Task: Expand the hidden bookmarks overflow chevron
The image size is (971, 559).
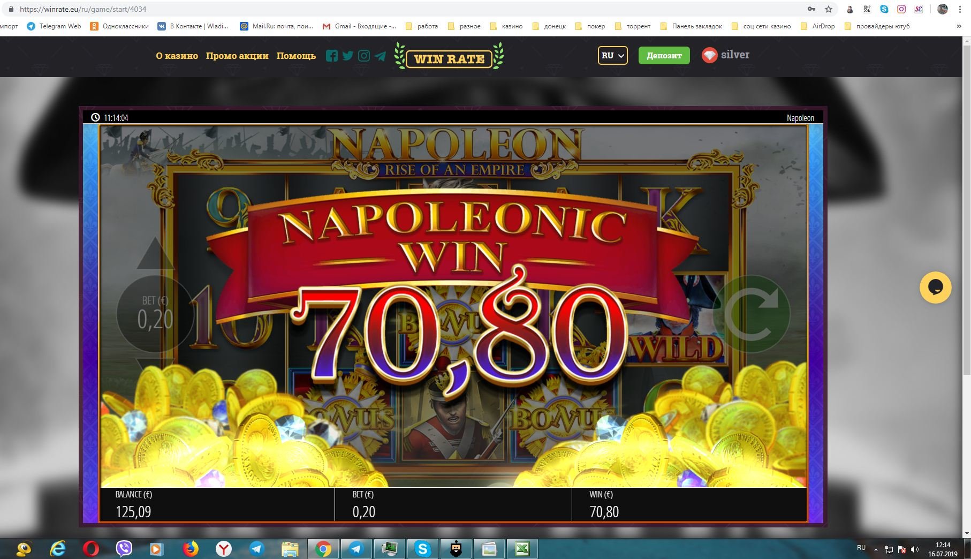Action: coord(958,26)
